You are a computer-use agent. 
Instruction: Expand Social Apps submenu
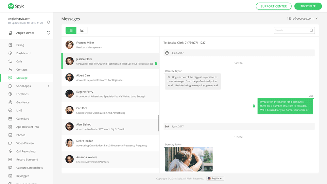coord(48,86)
